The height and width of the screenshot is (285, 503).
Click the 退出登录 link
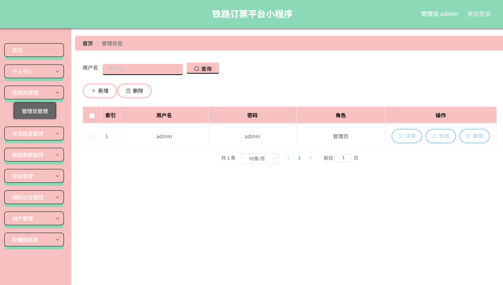479,14
